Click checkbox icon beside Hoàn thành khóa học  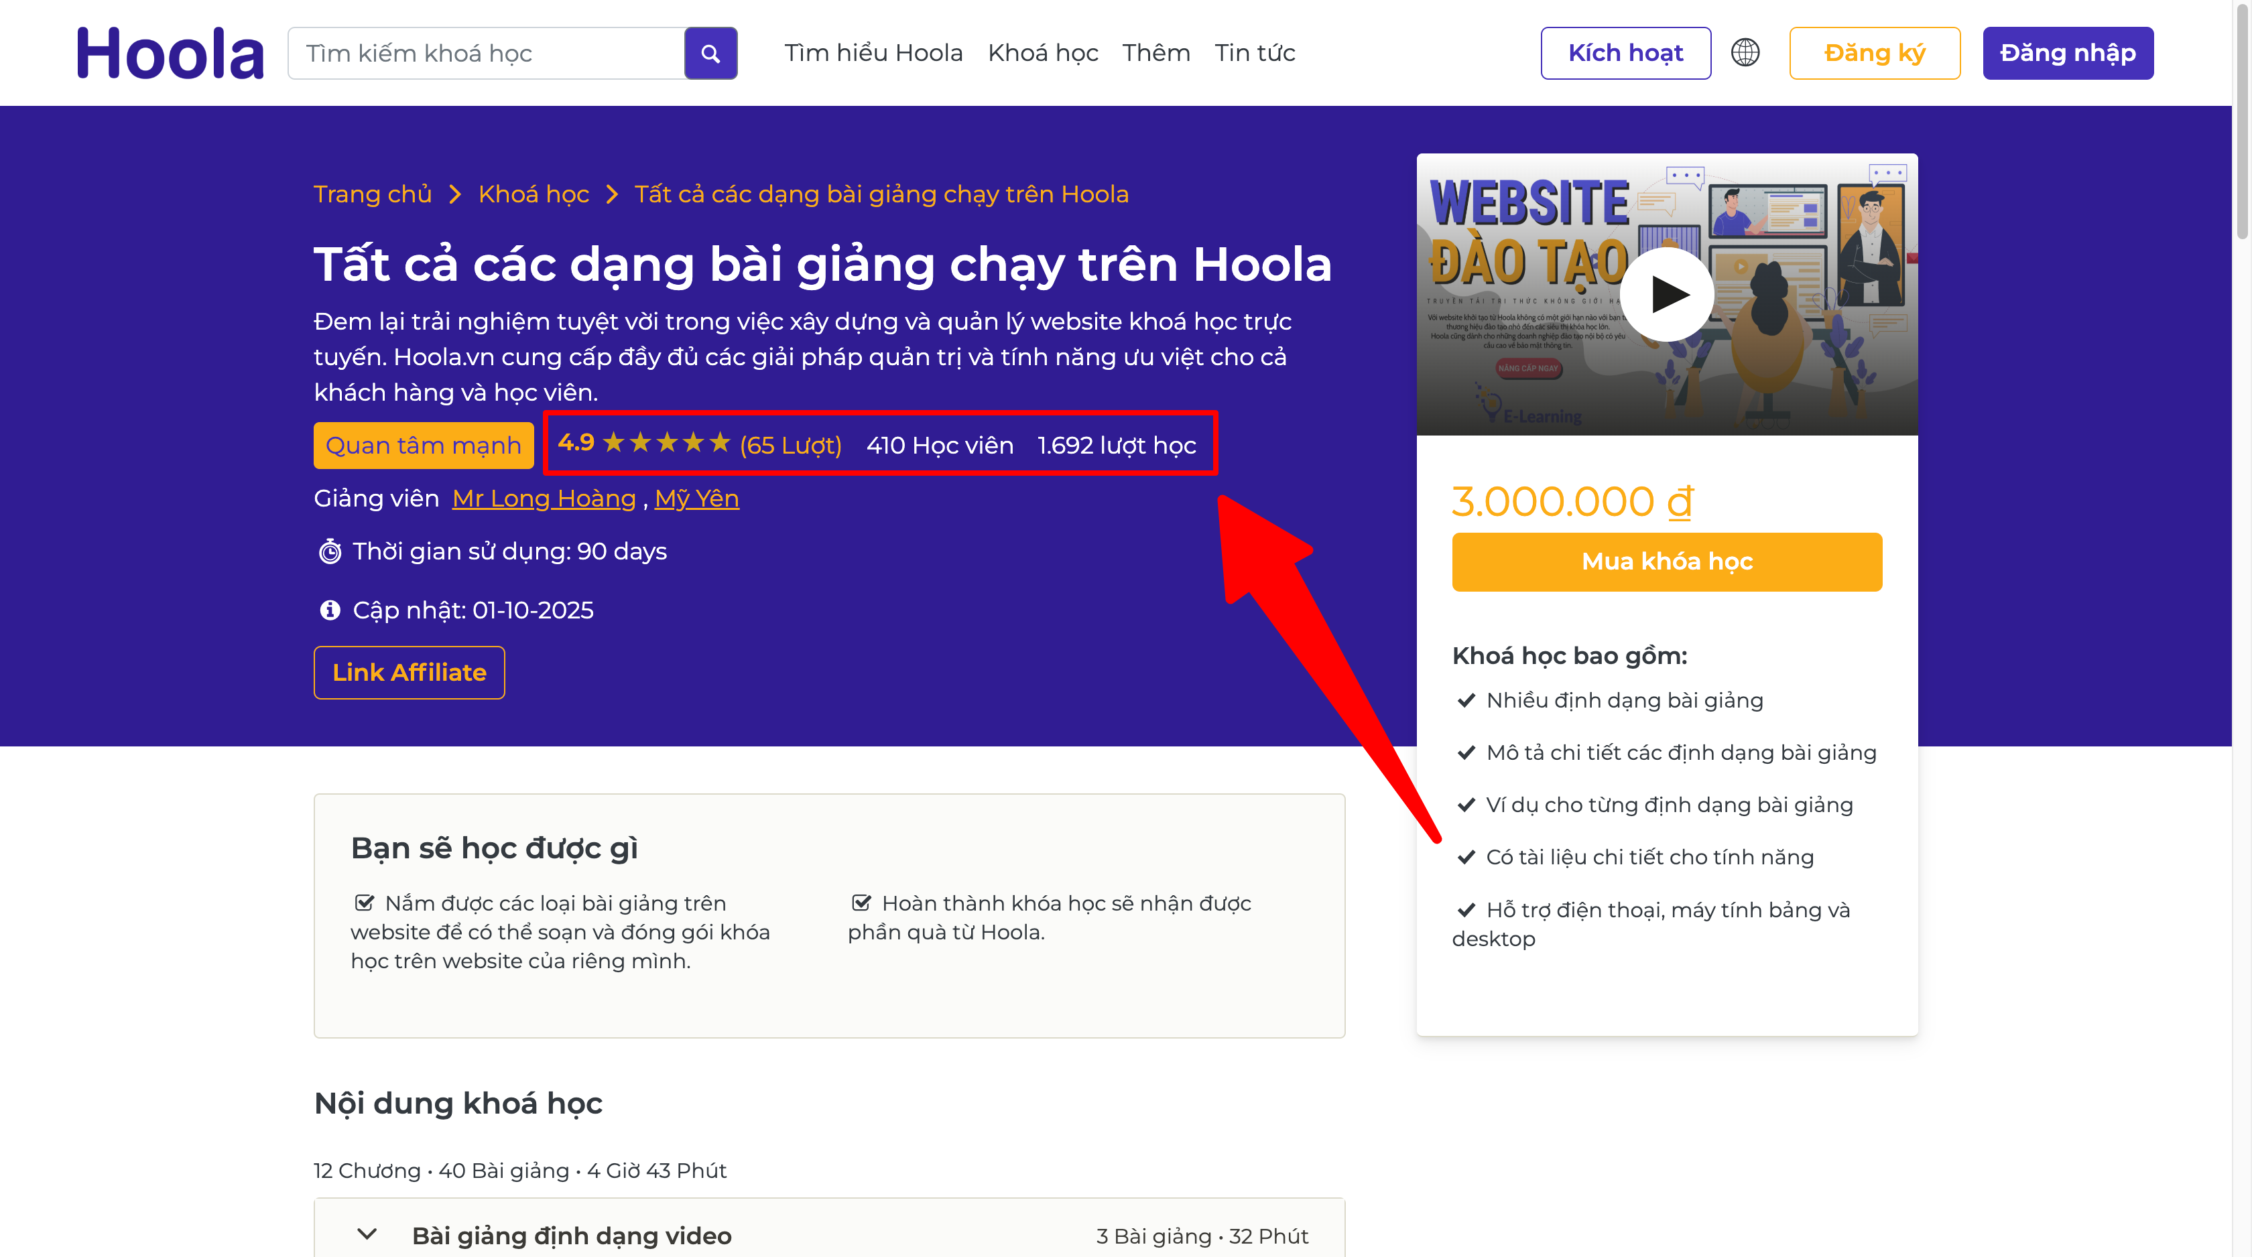pos(861,902)
